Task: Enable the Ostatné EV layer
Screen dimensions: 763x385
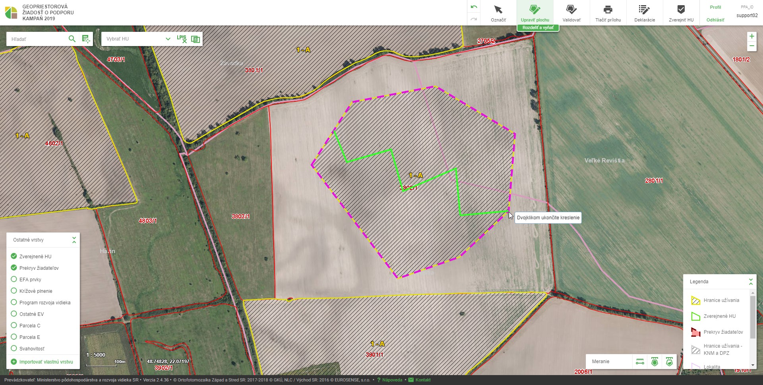Action: pyautogui.click(x=14, y=314)
